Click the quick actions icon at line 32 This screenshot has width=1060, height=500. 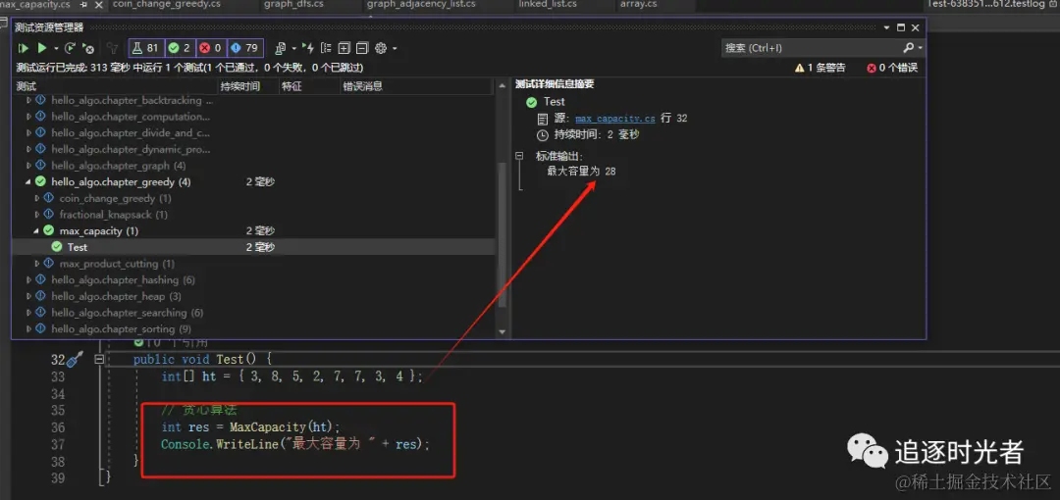75,360
